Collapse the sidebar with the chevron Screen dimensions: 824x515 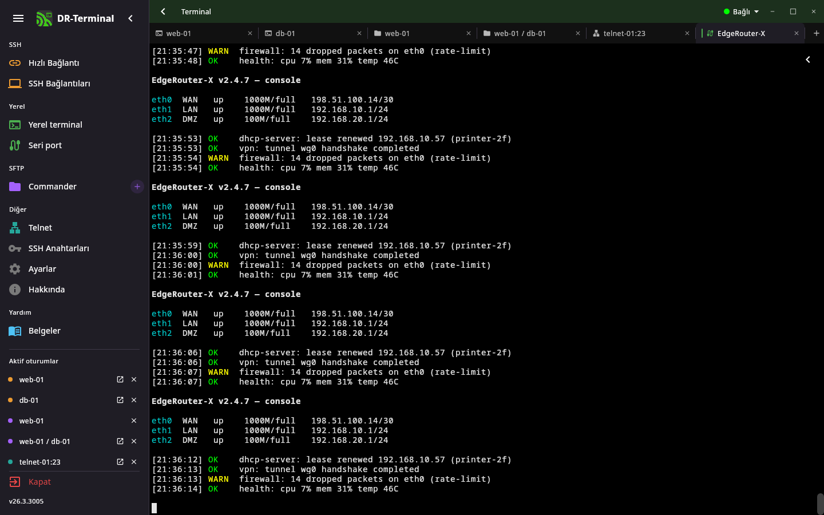[x=130, y=18]
